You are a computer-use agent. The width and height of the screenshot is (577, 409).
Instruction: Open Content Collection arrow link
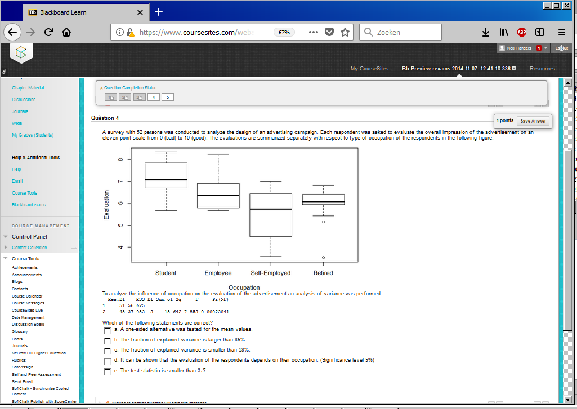[74, 248]
